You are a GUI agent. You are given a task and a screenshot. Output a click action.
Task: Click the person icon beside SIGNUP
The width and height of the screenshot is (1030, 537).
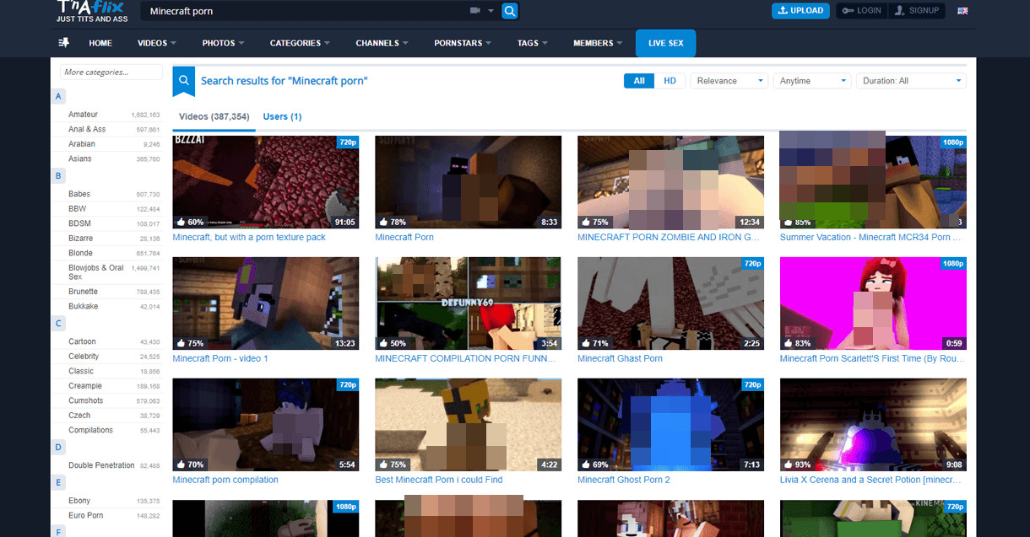pos(900,11)
